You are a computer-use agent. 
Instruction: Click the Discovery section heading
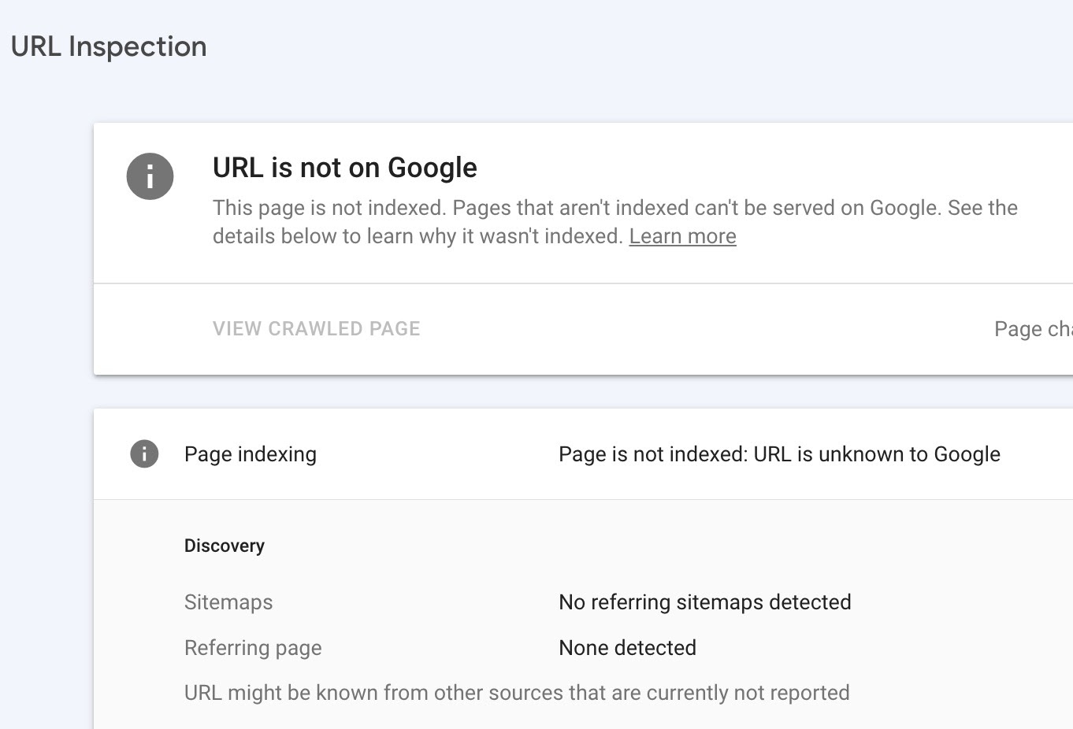224,546
